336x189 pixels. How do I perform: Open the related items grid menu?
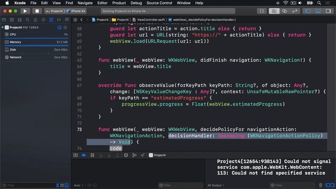pyautogui.click(x=75, y=20)
